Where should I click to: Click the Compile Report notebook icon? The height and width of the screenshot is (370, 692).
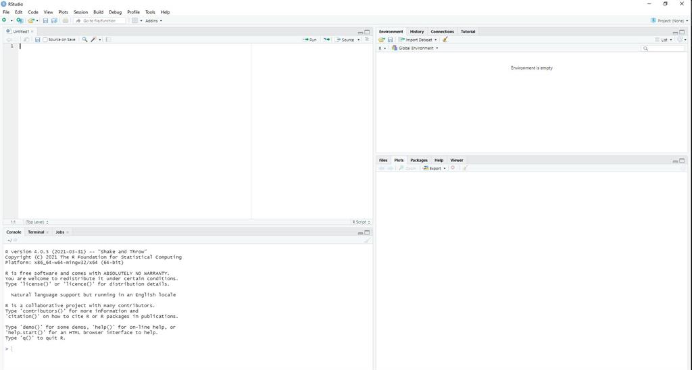(x=108, y=40)
